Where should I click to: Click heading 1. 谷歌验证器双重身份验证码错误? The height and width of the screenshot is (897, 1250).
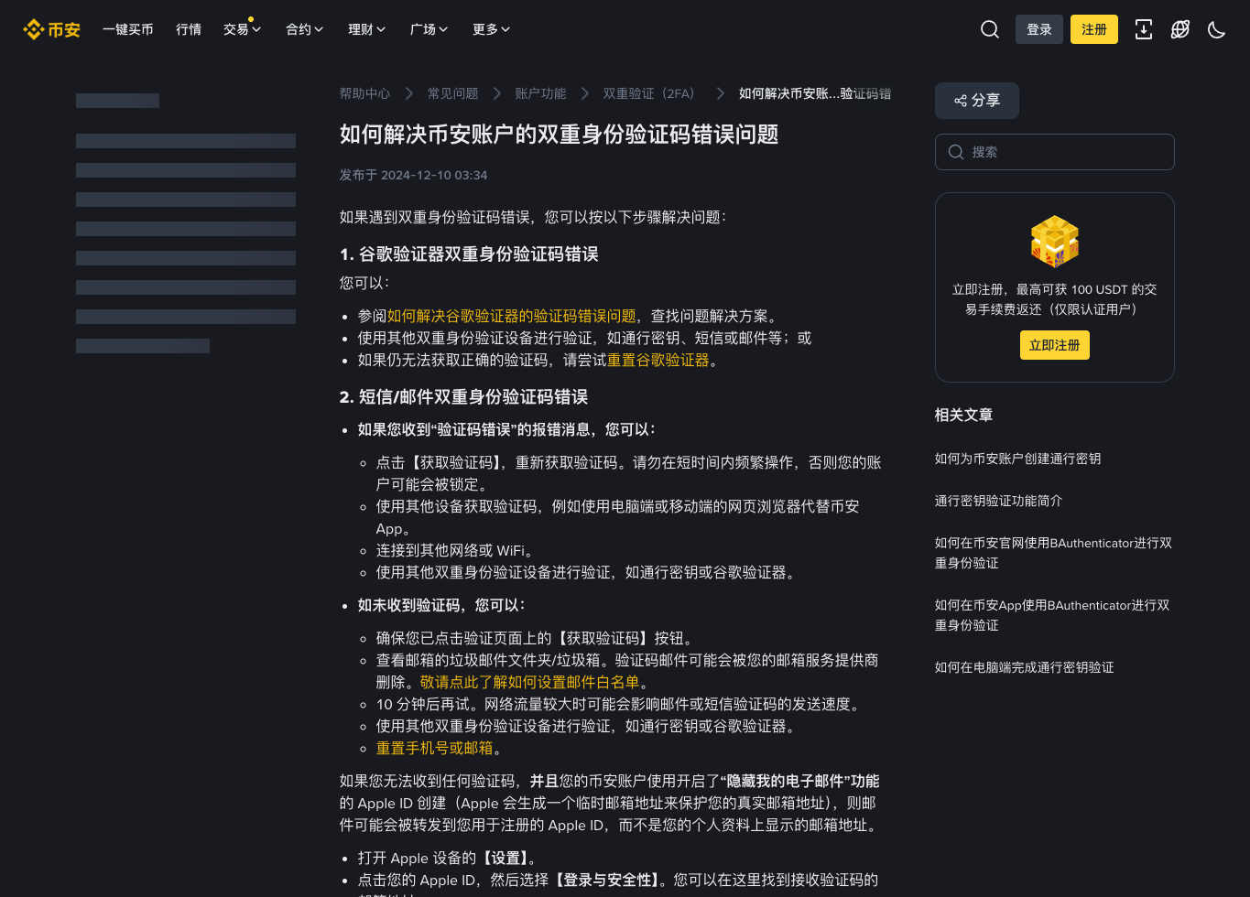click(x=469, y=254)
